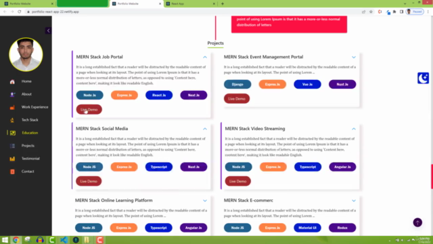Image resolution: width=433 pixels, height=244 pixels.
Task: Click Angular Js tag in Video Streaming
Action: (342, 167)
